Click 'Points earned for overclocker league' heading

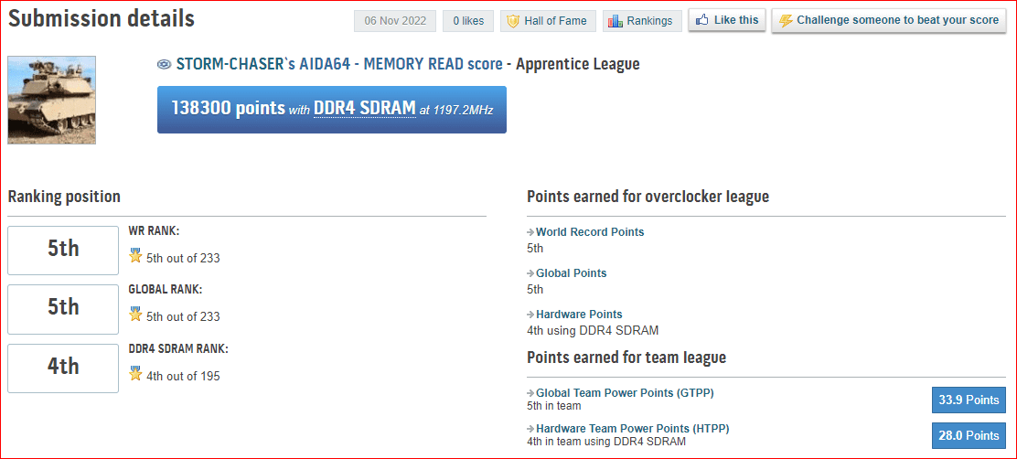(x=648, y=197)
